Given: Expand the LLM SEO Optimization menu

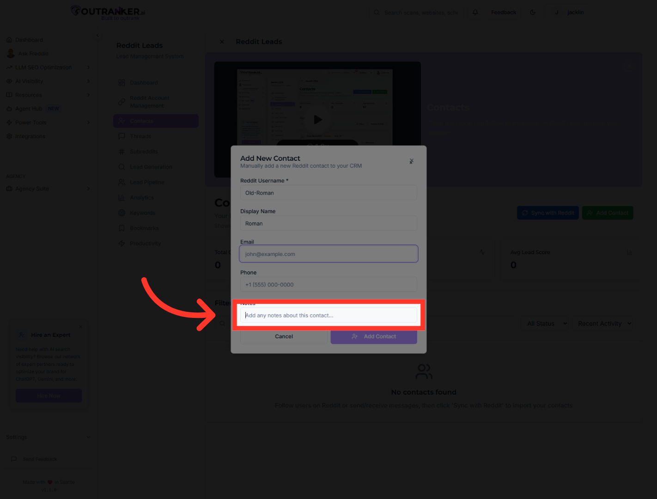Looking at the screenshot, I should click(48, 67).
